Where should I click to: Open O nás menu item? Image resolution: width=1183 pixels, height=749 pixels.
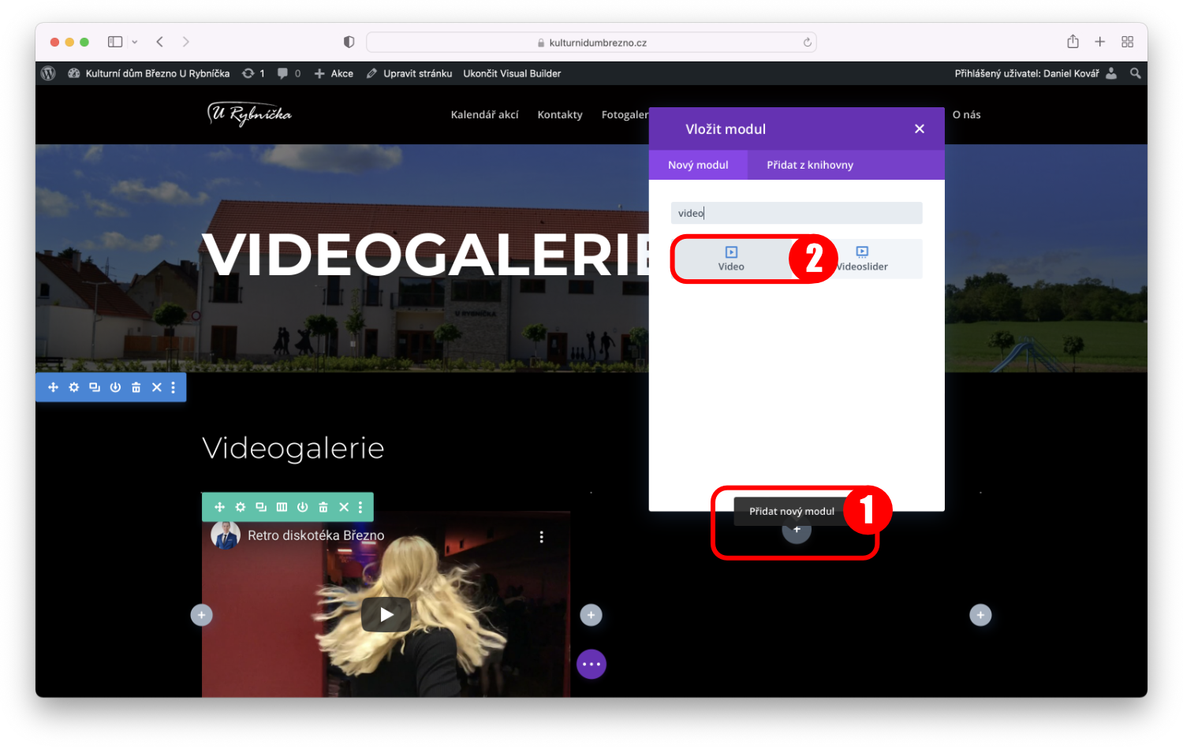point(966,114)
